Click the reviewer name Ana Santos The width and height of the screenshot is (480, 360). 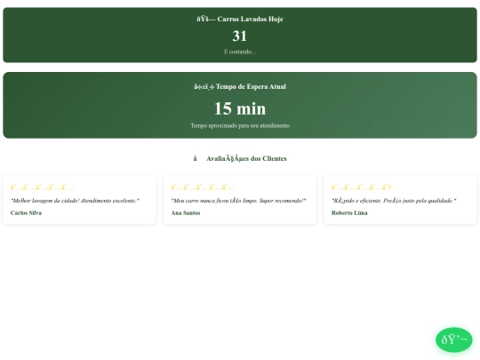click(x=186, y=212)
